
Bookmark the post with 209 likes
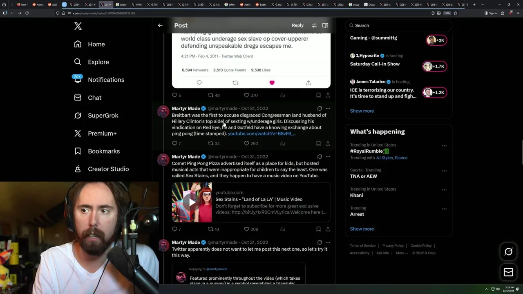point(318,229)
